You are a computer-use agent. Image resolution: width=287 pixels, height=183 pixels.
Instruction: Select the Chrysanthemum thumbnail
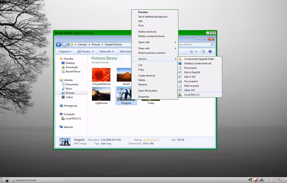click(x=101, y=75)
